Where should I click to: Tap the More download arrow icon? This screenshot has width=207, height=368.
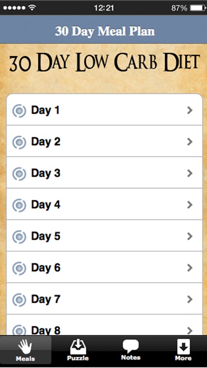[x=183, y=346]
